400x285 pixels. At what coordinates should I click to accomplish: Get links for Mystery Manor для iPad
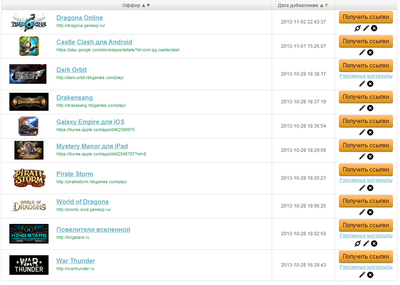point(366,145)
